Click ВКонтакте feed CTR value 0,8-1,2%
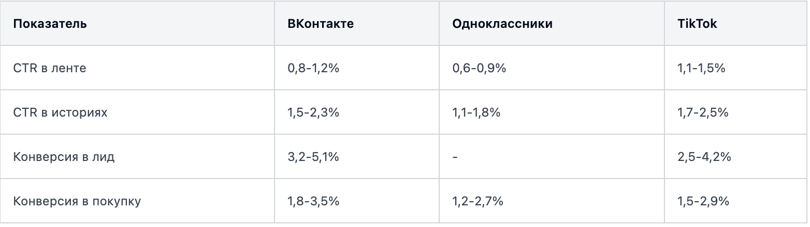This screenshot has height=227, width=810. (313, 68)
